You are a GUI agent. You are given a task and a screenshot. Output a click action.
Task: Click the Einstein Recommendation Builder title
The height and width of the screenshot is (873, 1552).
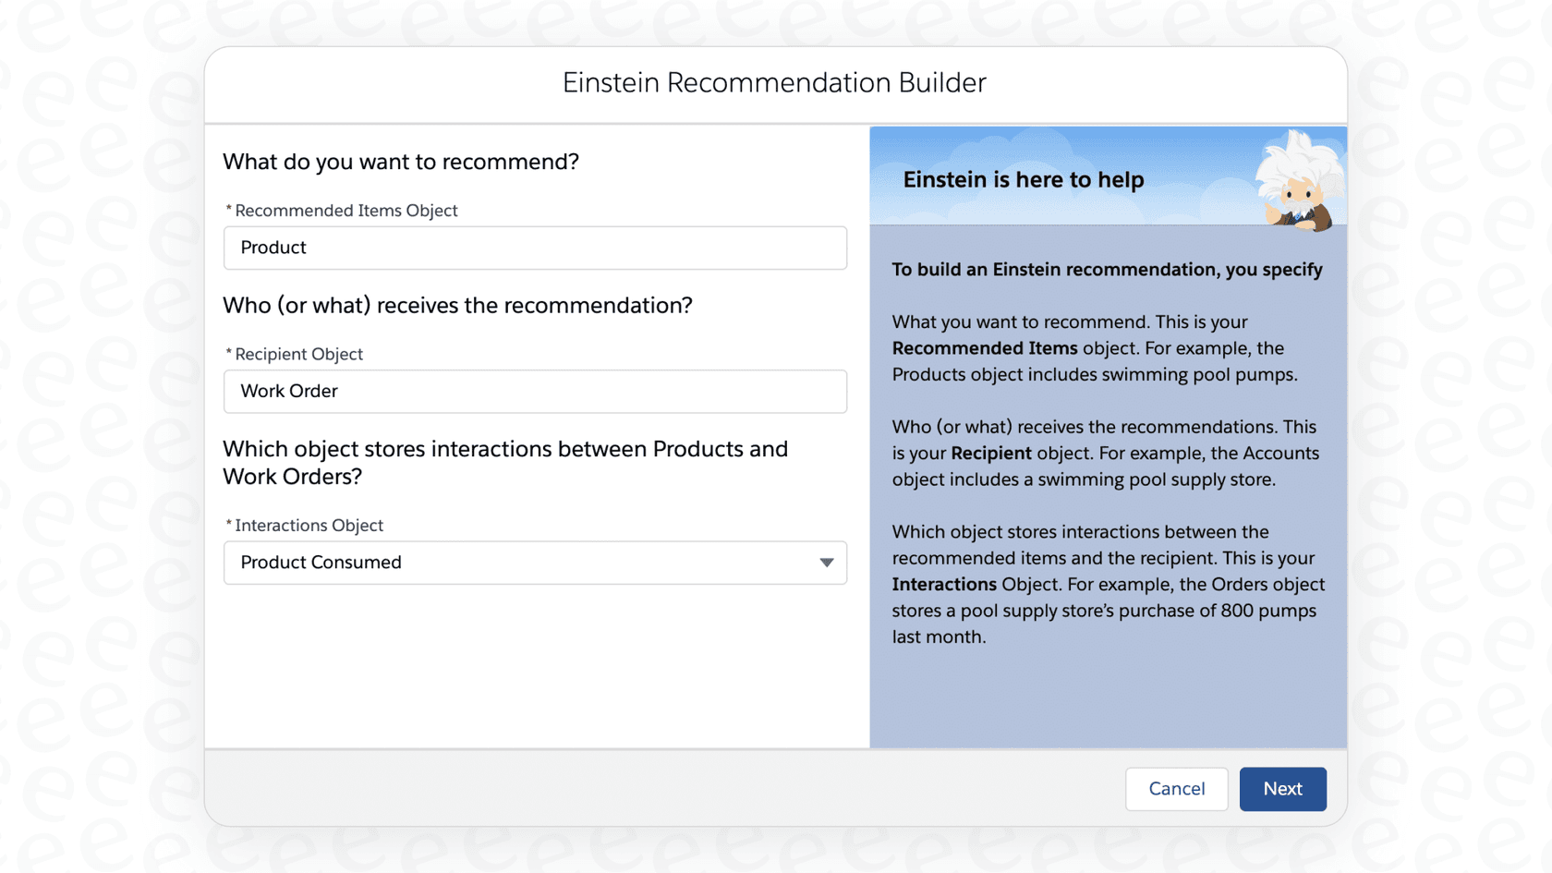pos(774,82)
